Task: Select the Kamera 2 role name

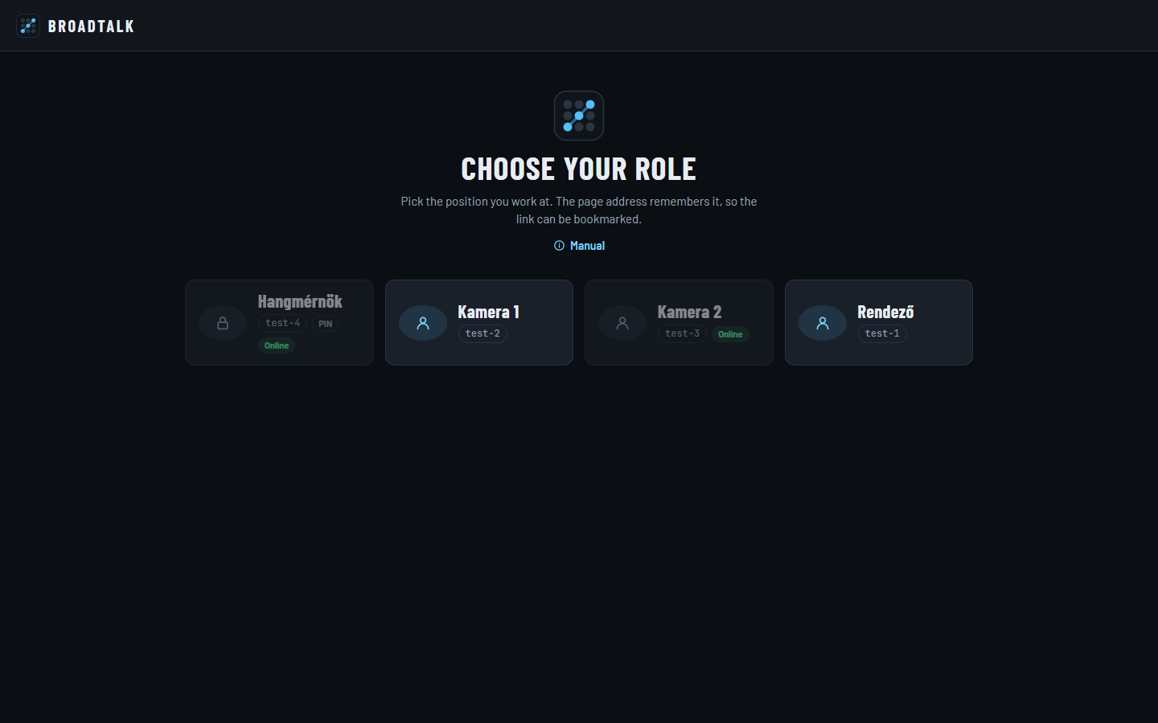Action: [689, 312]
